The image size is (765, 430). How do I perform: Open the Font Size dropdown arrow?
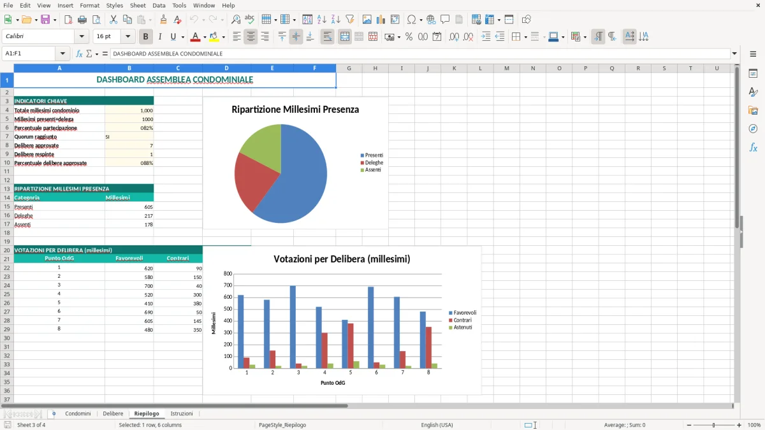point(127,37)
